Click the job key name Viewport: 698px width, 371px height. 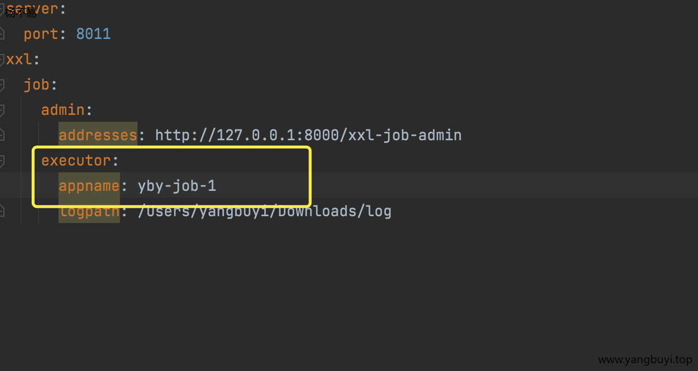[x=37, y=84]
